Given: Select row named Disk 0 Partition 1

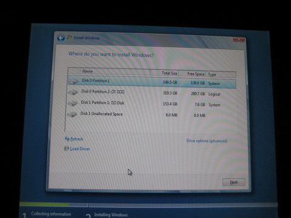Looking at the screenshot, I should (x=152, y=82).
